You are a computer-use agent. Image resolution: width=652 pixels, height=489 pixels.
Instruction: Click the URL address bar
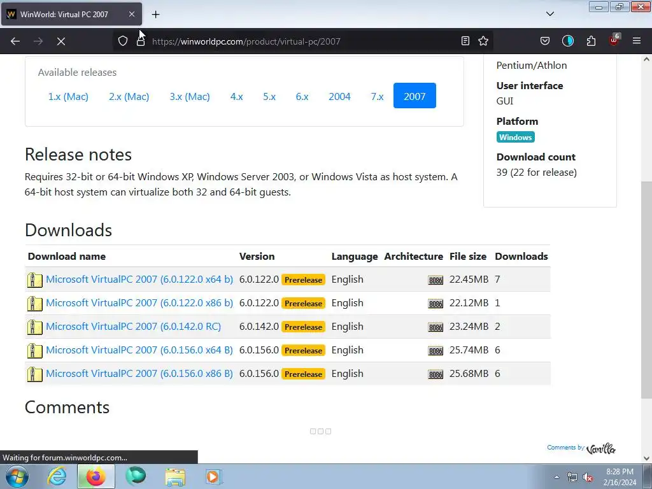(302, 41)
